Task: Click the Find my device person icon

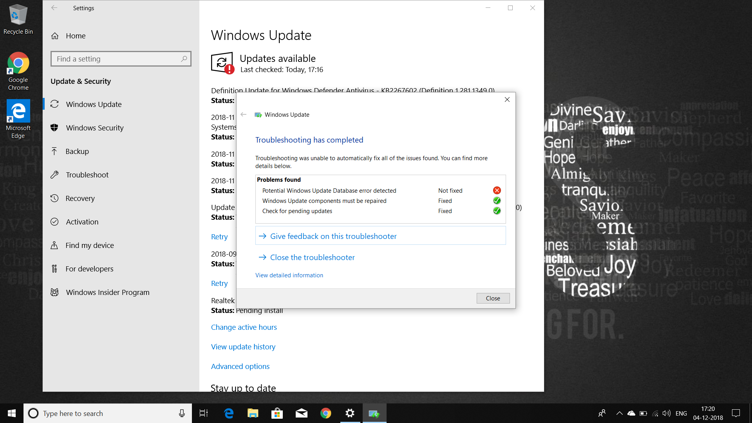Action: (54, 245)
